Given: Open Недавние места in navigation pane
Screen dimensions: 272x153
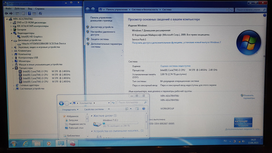Looking at the screenshot, I should point(77,124).
